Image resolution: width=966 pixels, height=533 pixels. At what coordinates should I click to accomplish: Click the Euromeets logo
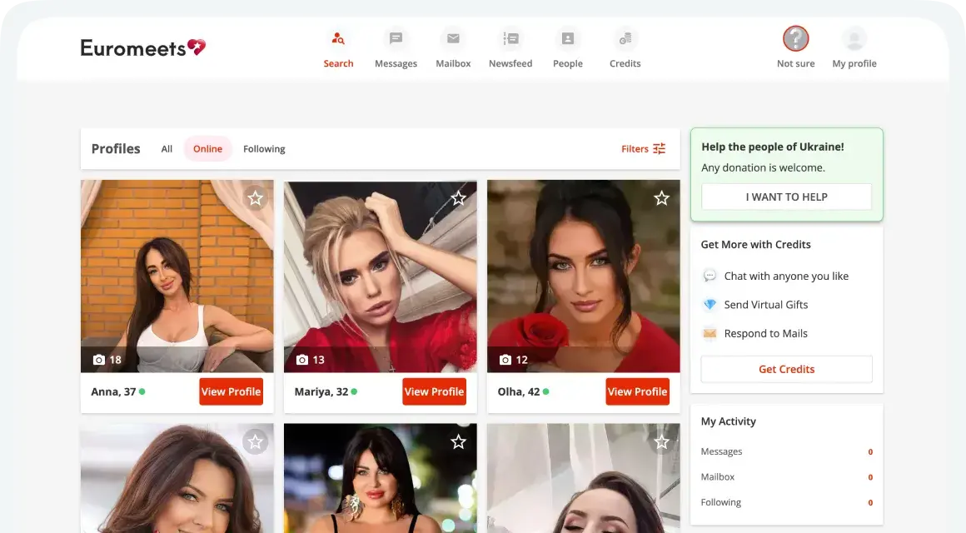coord(142,47)
